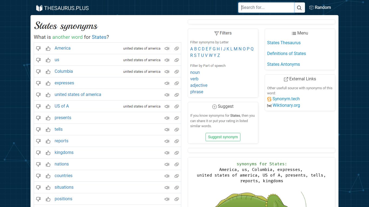Filter synonyms by letter A
This screenshot has width=369, height=207.
coord(192,49)
